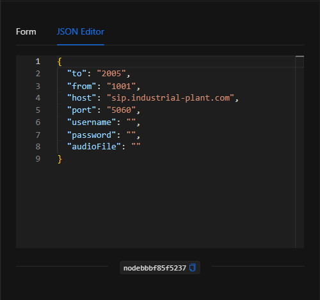Click the value "2005" in the editor

tap(111, 74)
